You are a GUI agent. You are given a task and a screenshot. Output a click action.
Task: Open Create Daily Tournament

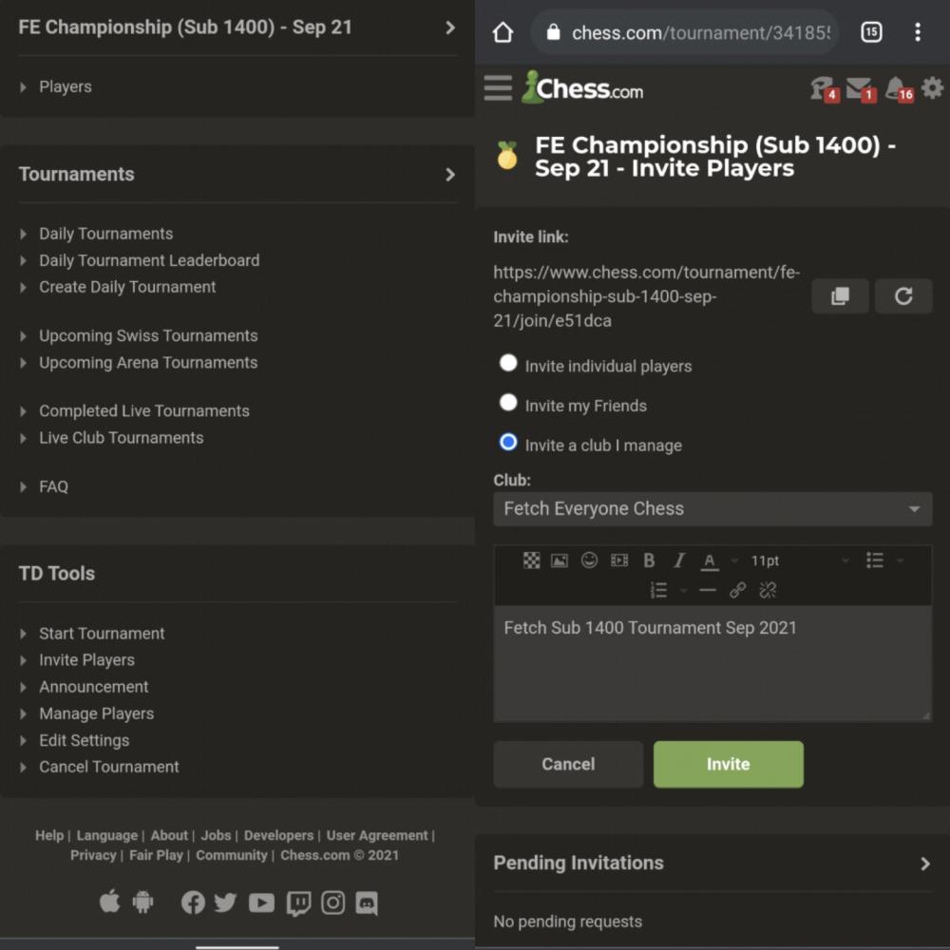[x=127, y=287]
